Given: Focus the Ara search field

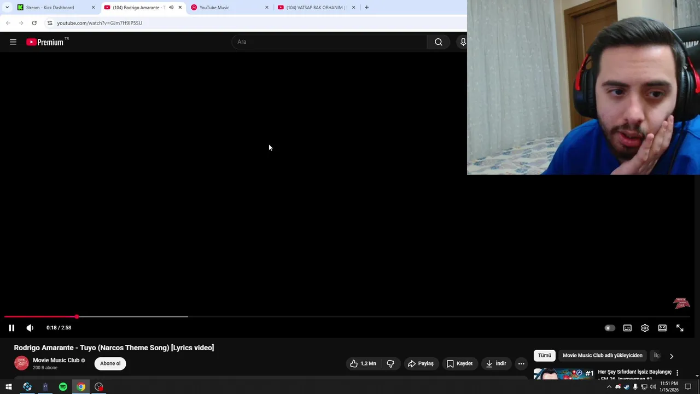Looking at the screenshot, I should coord(330,42).
